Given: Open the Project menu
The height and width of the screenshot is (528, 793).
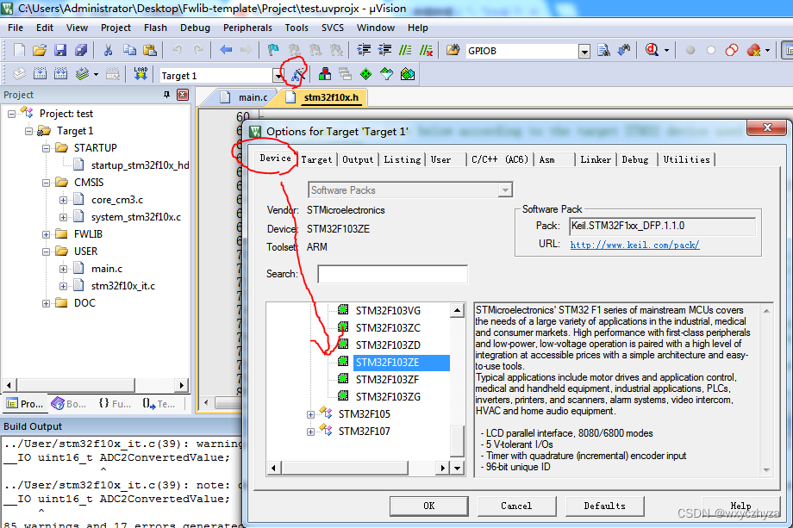Looking at the screenshot, I should click(116, 28).
